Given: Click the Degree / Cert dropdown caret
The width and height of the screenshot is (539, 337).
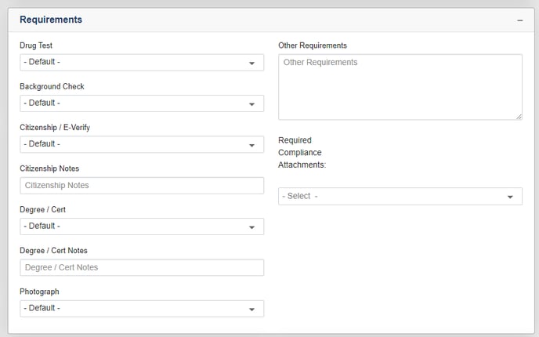Looking at the screenshot, I should coord(251,227).
